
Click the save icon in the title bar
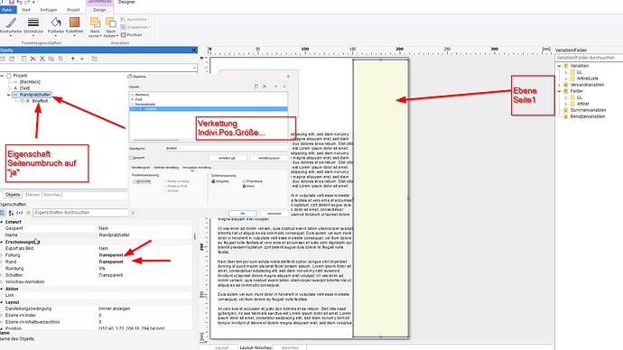(12, 2)
